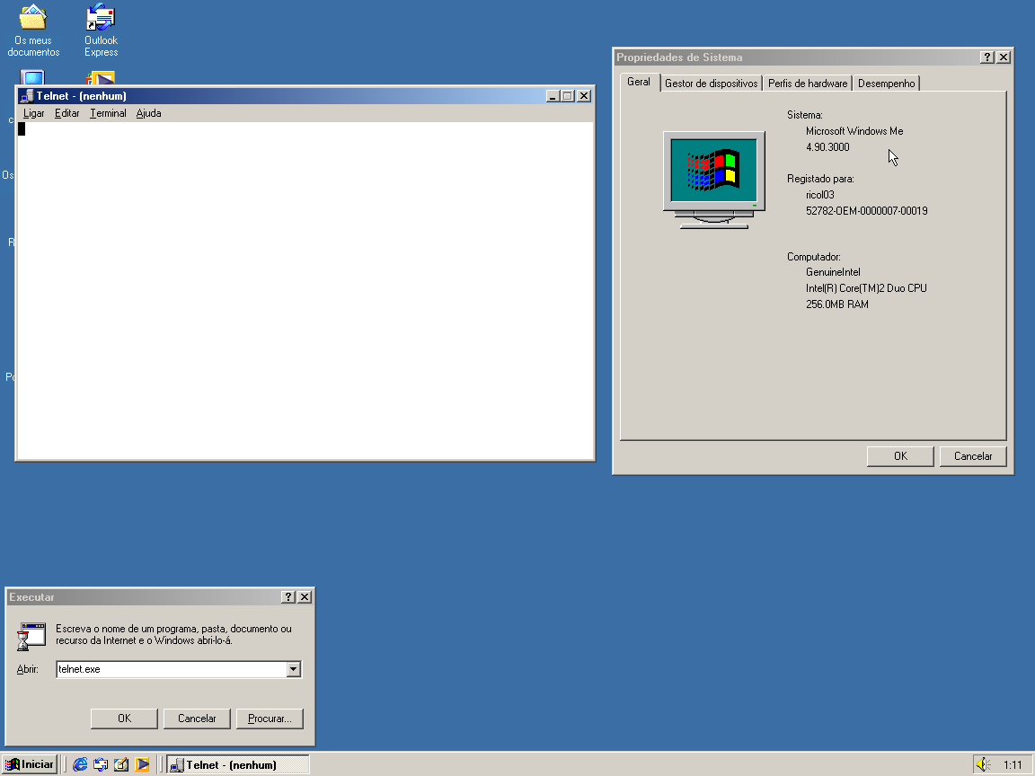Screen dimensions: 1035x776
Task: Open Ajuda menu in Telnet
Action: coord(148,113)
